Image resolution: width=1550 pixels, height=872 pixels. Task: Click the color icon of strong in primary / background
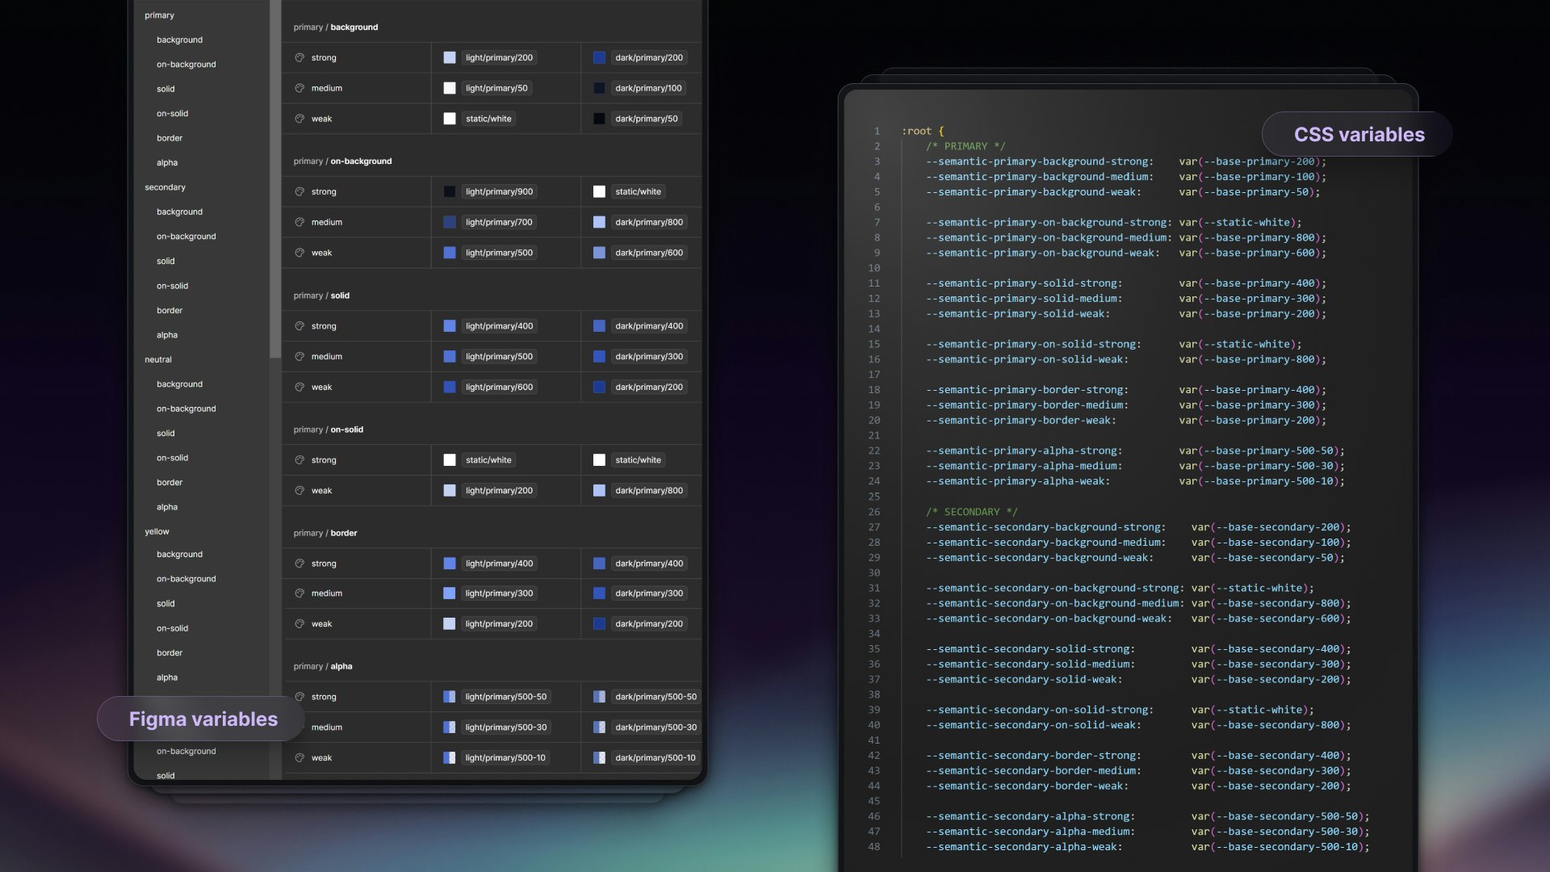pos(300,57)
